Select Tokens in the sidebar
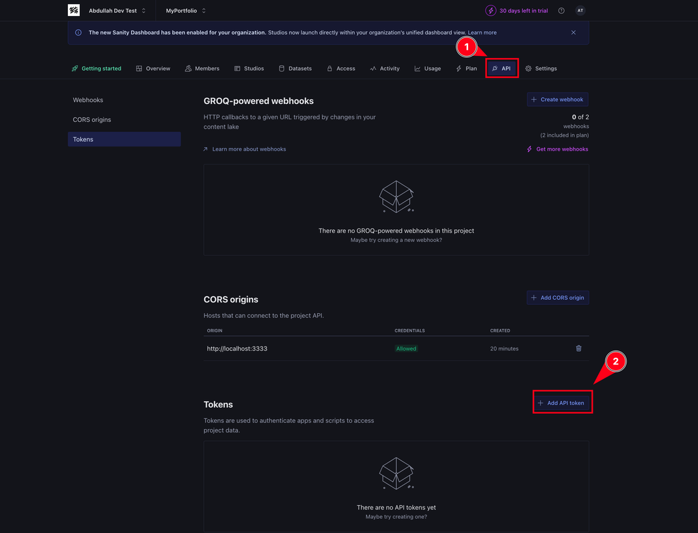This screenshot has width=698, height=533. point(124,139)
